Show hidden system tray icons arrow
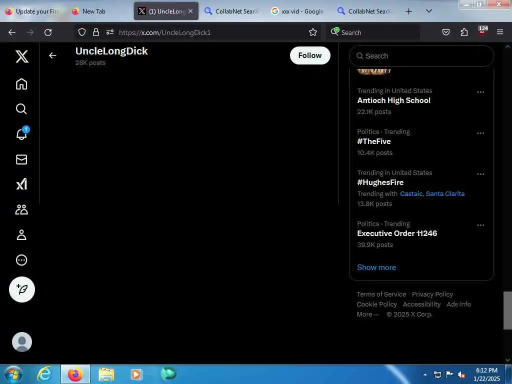This screenshot has width=512, height=384. coord(425,374)
